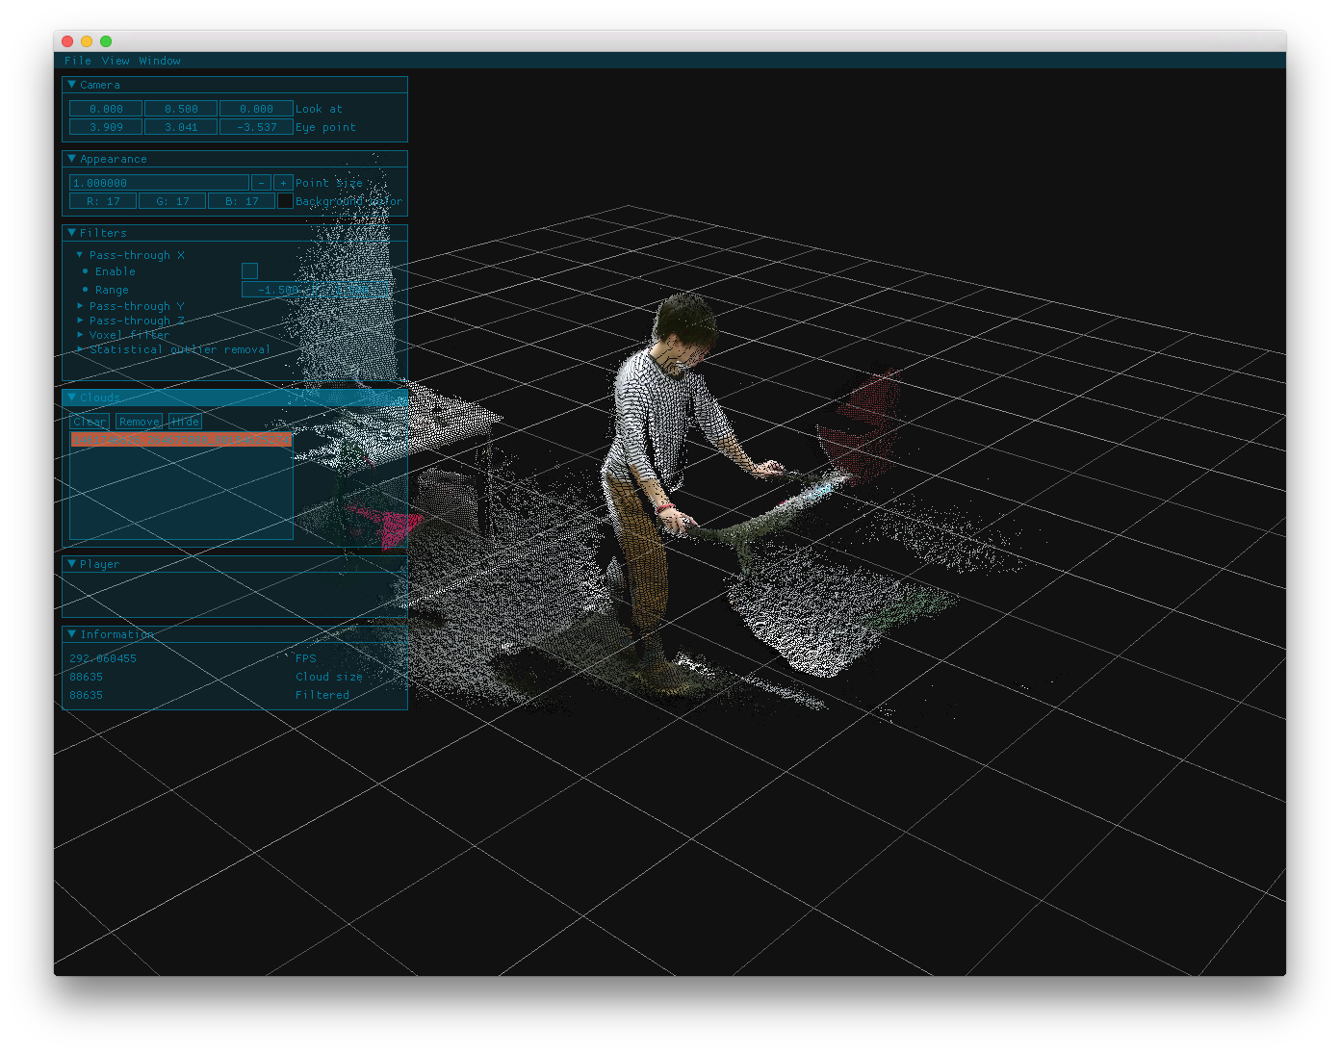Collapse the Information panel

[71, 634]
